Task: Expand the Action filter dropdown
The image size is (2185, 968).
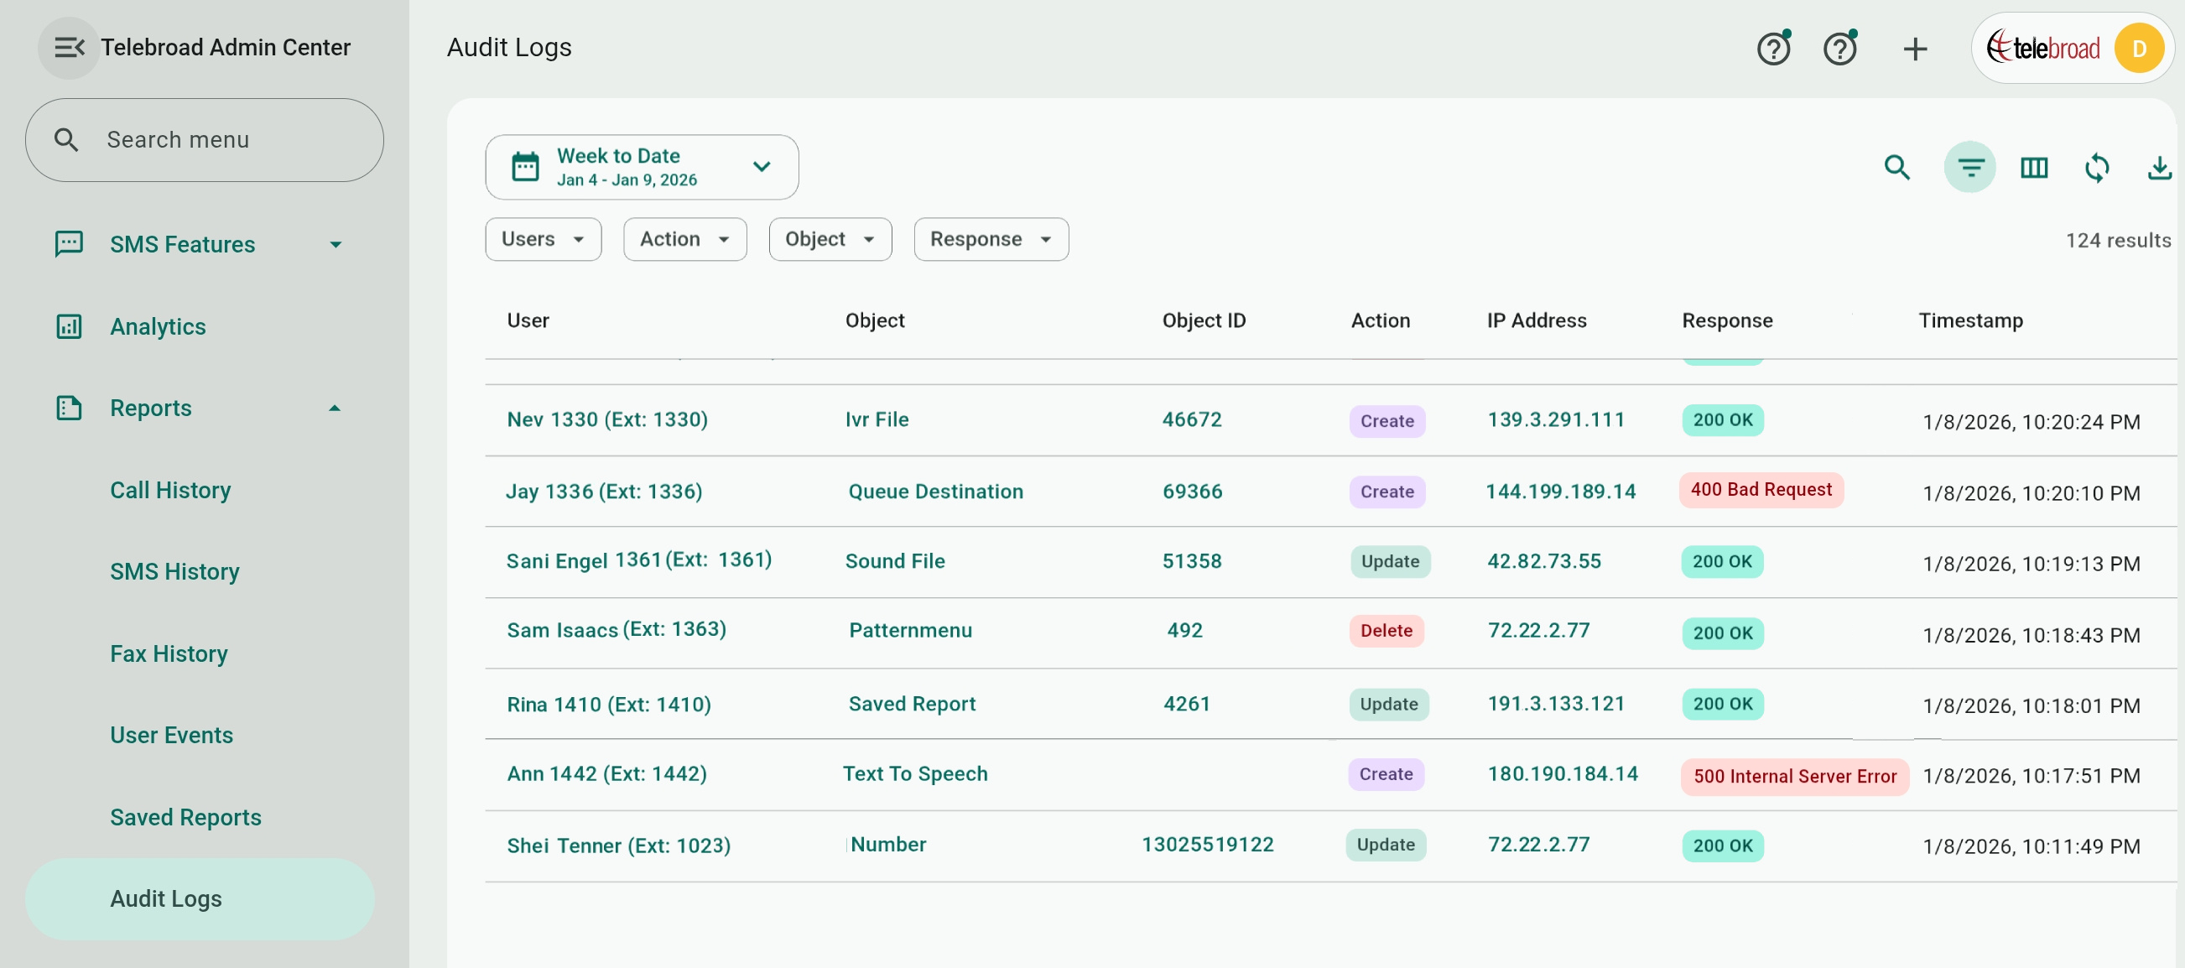Action: pyautogui.click(x=684, y=239)
